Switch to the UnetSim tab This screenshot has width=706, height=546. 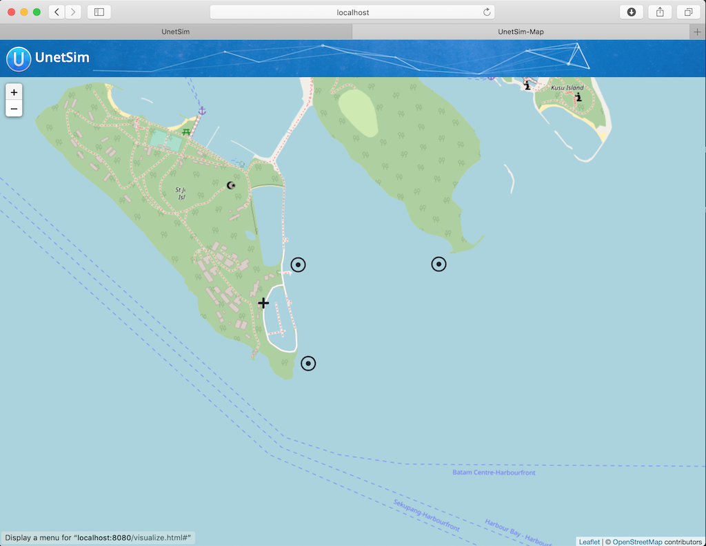point(176,32)
